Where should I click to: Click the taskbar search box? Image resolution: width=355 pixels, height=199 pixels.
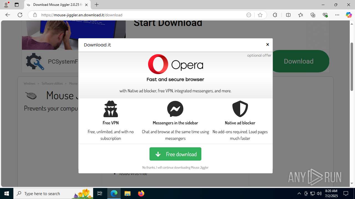point(54,193)
